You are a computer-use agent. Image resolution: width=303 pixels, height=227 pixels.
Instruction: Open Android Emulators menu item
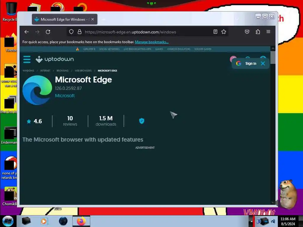click(x=178, y=49)
